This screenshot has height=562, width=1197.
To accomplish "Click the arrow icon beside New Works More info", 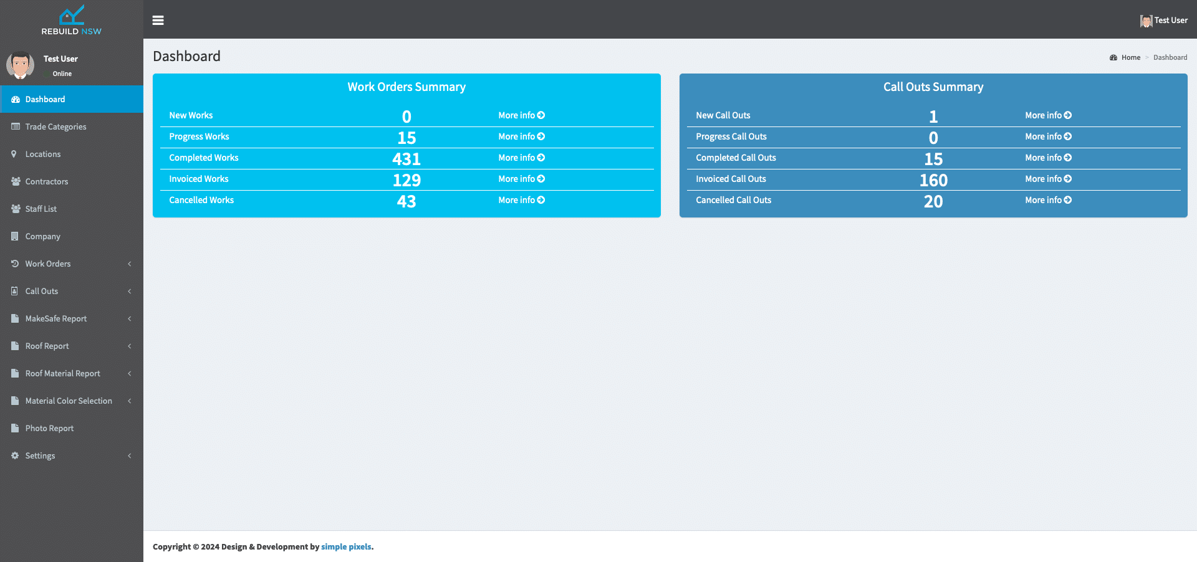I will pyautogui.click(x=541, y=115).
